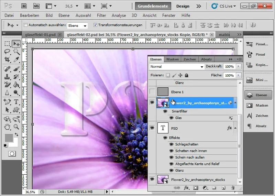Hide the Glas filter

pyautogui.click(x=171, y=118)
